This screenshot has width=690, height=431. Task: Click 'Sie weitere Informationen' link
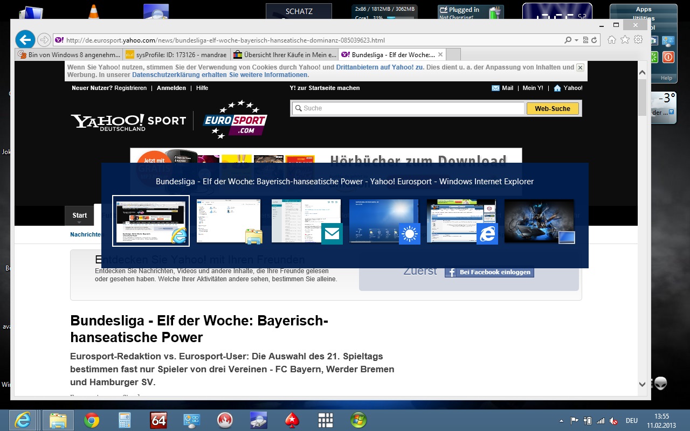pyautogui.click(x=268, y=75)
